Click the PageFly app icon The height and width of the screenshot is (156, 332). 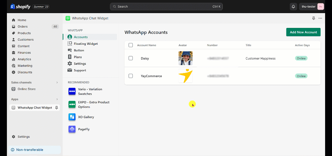pos(72,129)
